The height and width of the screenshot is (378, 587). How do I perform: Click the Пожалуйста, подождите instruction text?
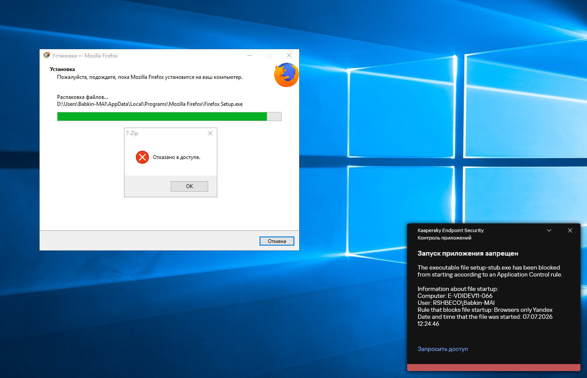pos(150,77)
